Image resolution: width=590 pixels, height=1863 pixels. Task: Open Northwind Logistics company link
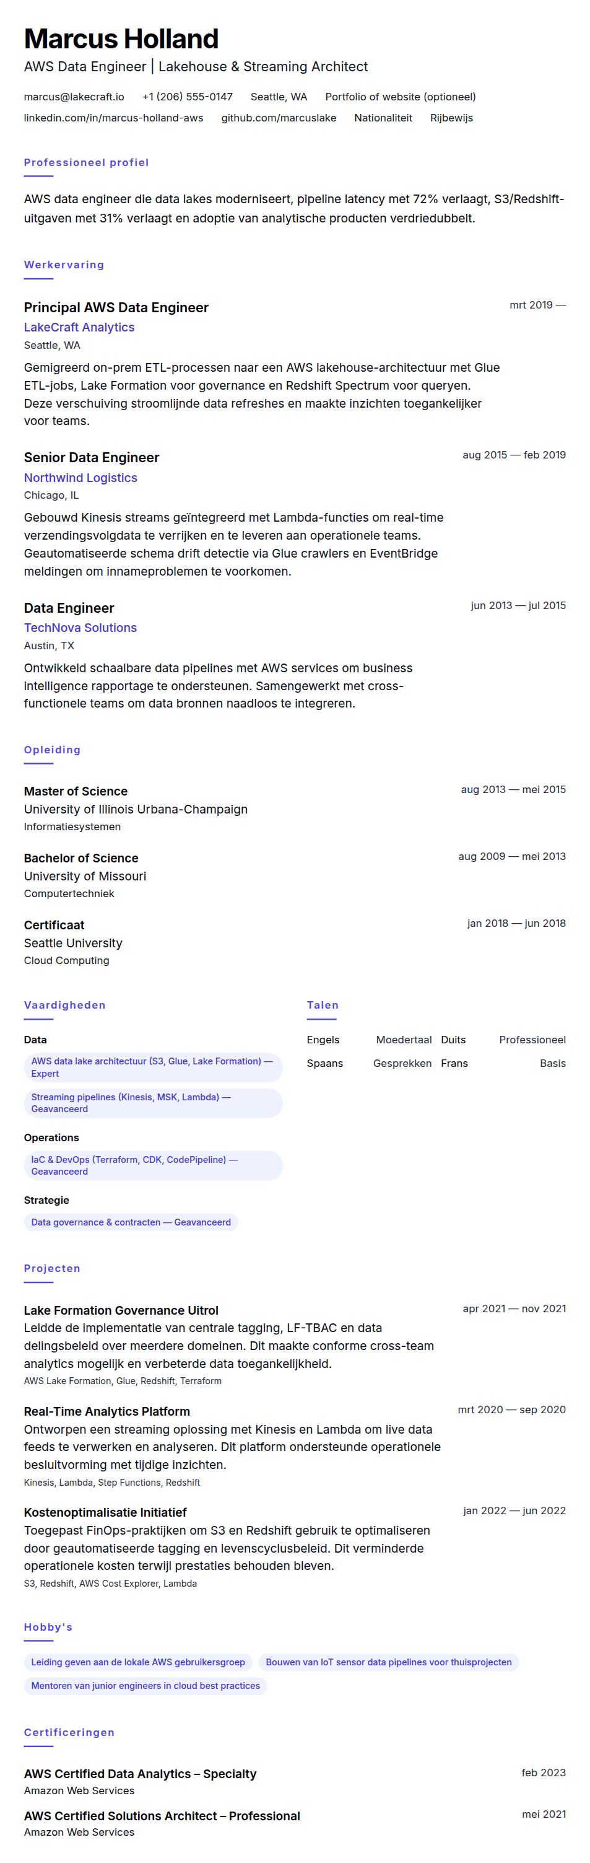[80, 477]
